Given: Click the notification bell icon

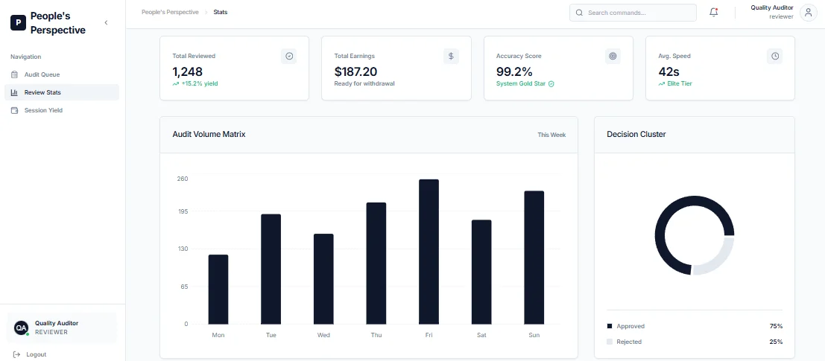Looking at the screenshot, I should tap(713, 12).
